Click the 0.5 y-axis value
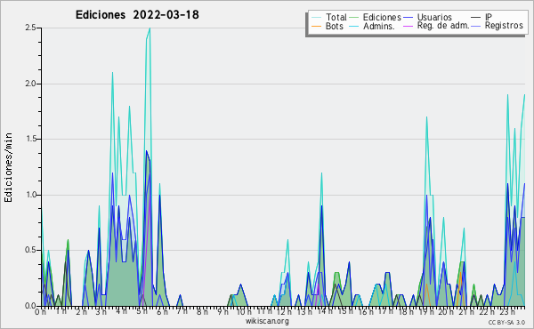Viewport: 534px width, 329px height. pos(30,250)
